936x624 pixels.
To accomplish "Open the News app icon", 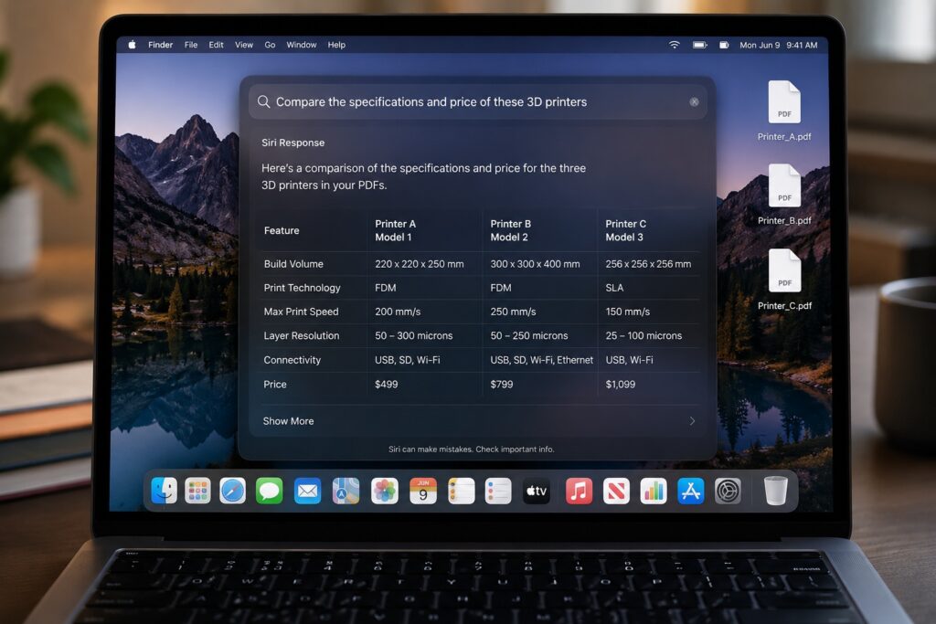I will [x=616, y=491].
